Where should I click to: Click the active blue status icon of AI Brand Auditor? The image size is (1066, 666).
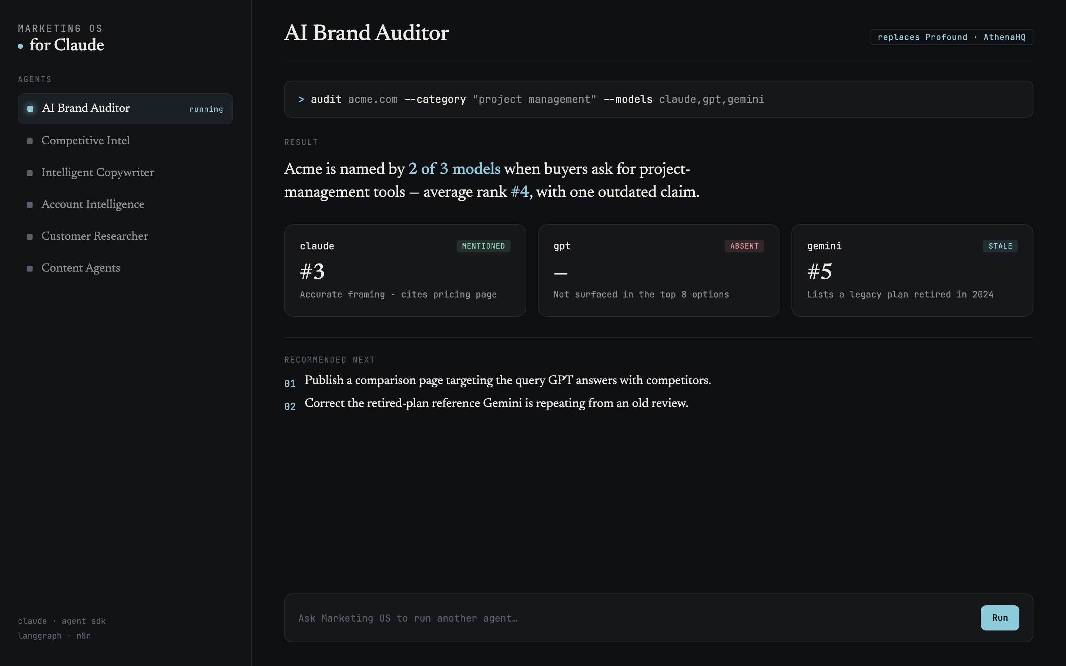coord(30,109)
